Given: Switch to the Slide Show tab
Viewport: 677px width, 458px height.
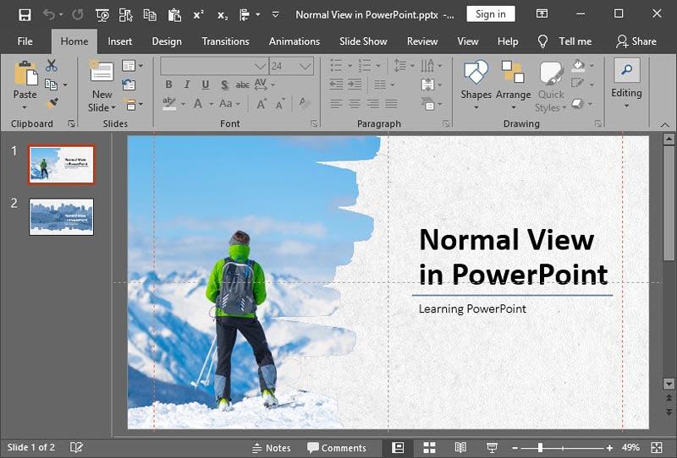Looking at the screenshot, I should click(363, 41).
